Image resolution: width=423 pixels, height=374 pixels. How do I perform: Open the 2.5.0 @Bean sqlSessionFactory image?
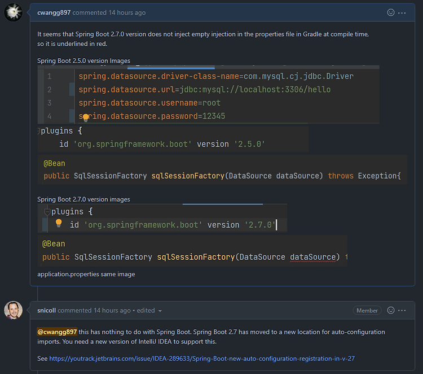pyautogui.click(x=222, y=169)
